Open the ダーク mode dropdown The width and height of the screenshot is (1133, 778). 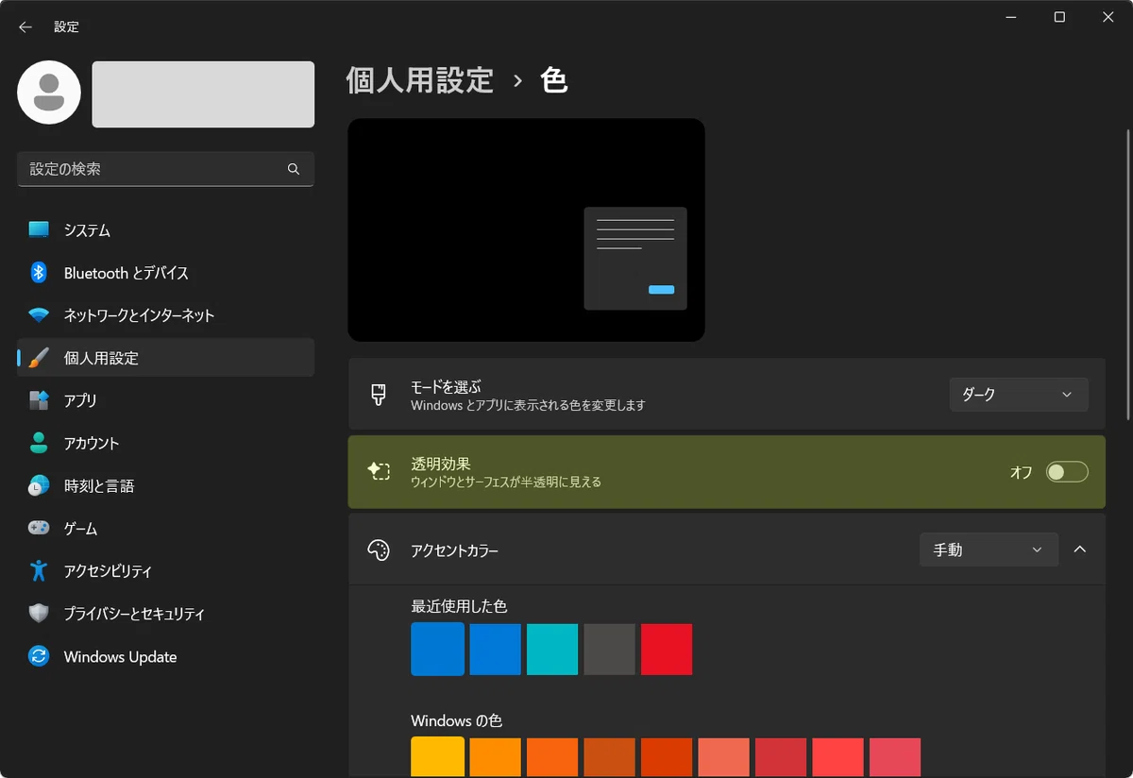click(x=1019, y=395)
